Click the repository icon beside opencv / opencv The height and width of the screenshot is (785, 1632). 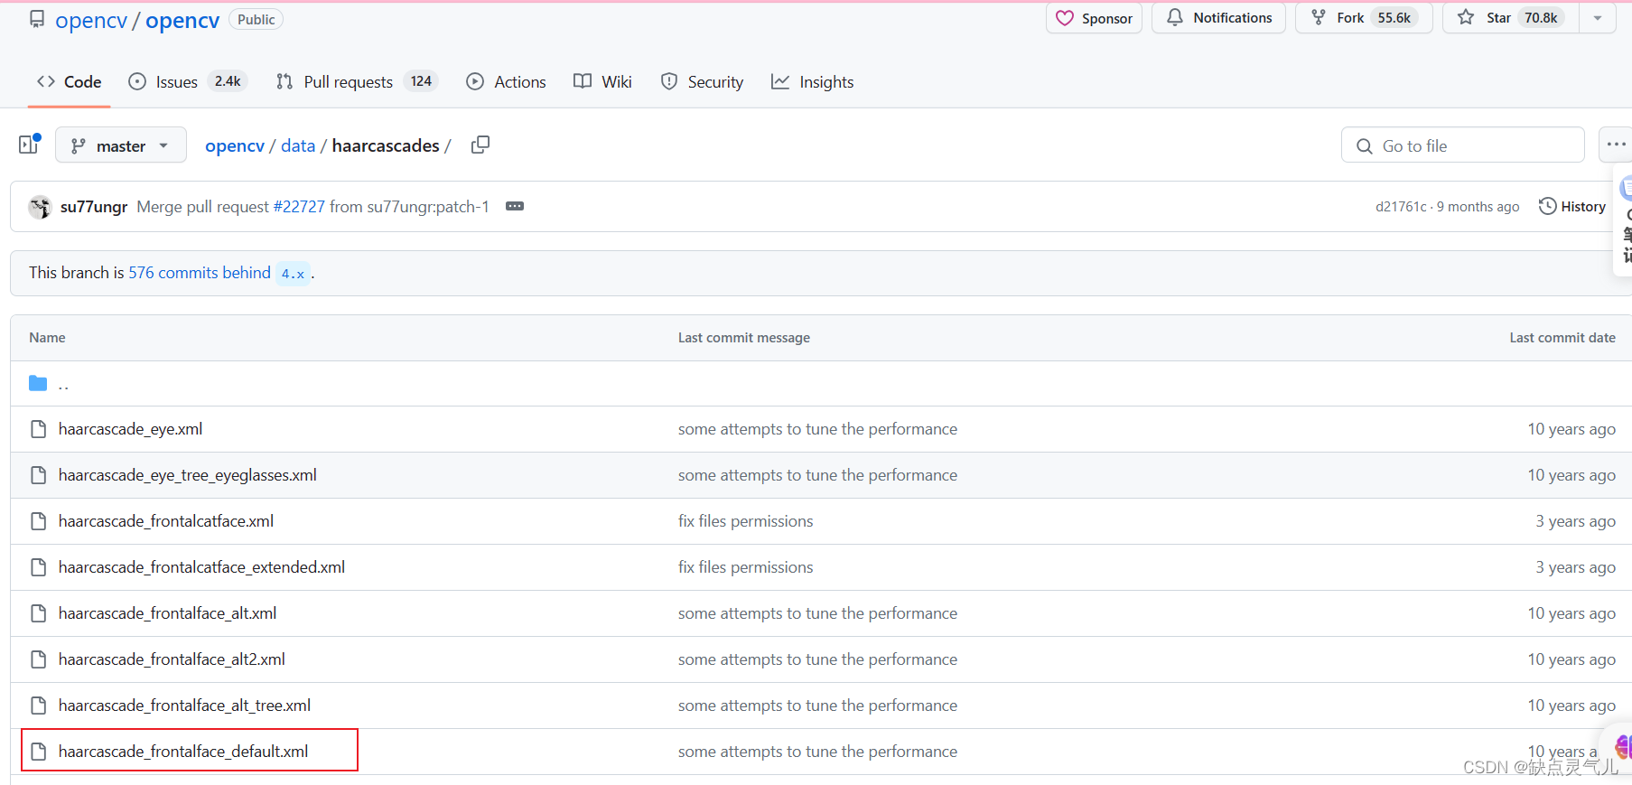pyautogui.click(x=37, y=19)
